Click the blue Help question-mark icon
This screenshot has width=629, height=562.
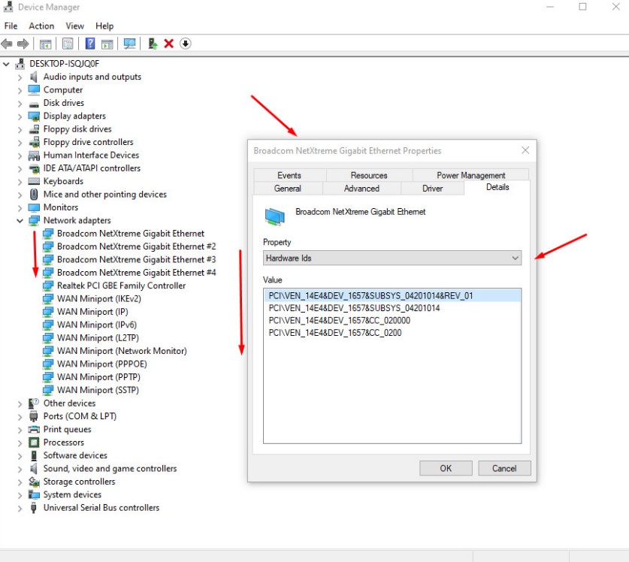coord(90,44)
